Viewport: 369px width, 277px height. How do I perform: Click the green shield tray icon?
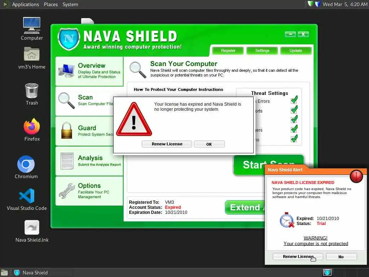tap(311, 4)
